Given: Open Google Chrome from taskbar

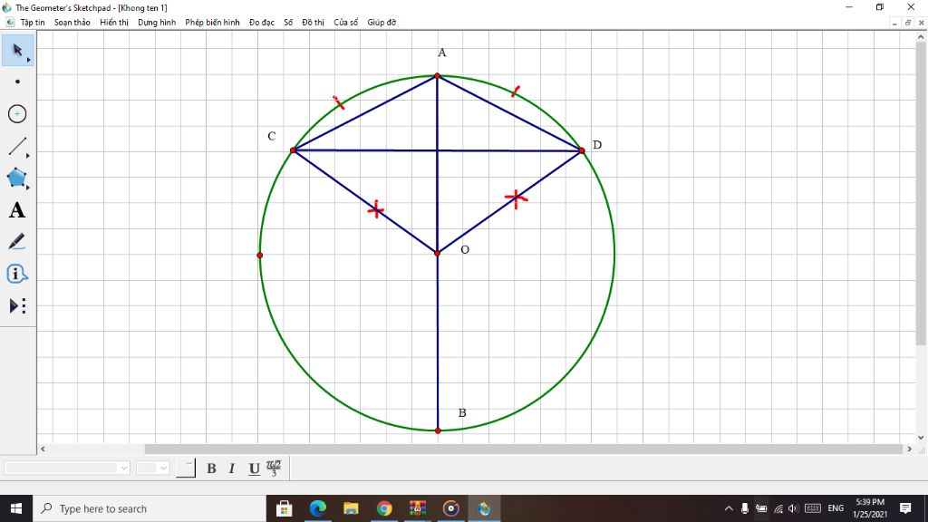Looking at the screenshot, I should 384,508.
